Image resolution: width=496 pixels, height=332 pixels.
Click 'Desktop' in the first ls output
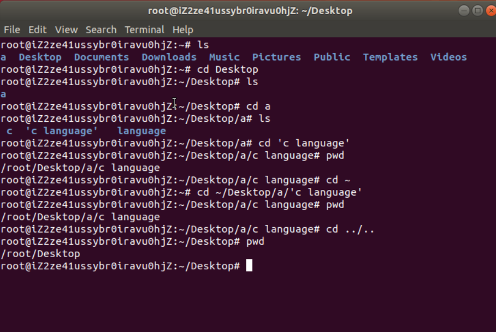click(40, 57)
